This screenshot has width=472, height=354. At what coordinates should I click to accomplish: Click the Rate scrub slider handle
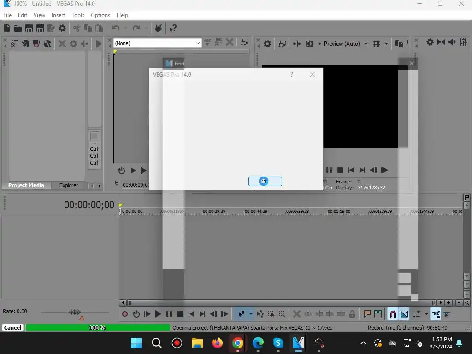(x=75, y=312)
